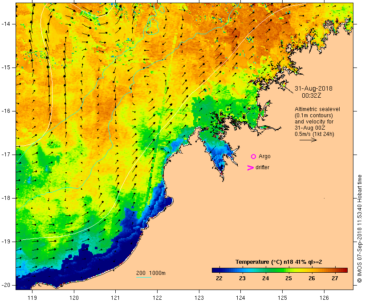The image size is (365, 302).
Task: Click the colorbar value label 22
Action: coord(219,278)
